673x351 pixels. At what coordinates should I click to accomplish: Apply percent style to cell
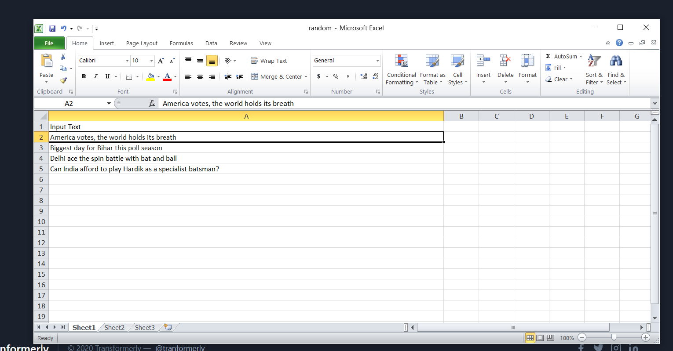(x=336, y=76)
